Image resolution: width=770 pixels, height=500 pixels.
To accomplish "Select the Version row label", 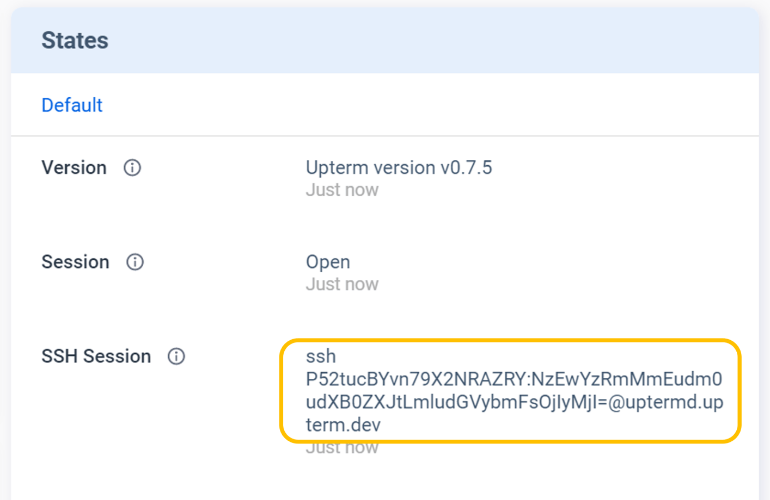I will pyautogui.click(x=74, y=168).
